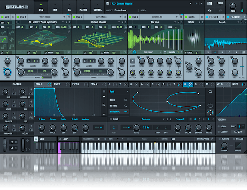
Task: Select the LFO FREE trigger mode
Action: (x=119, y=100)
